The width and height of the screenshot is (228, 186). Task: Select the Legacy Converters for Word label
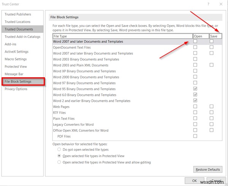73,125
